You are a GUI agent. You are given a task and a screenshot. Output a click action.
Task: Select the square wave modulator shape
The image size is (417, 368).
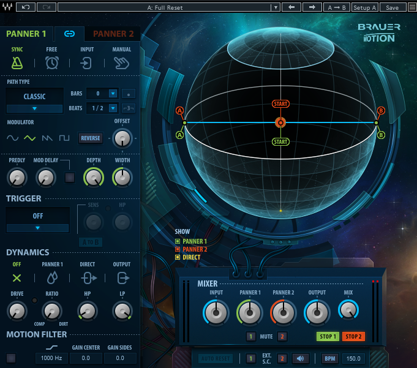64,138
